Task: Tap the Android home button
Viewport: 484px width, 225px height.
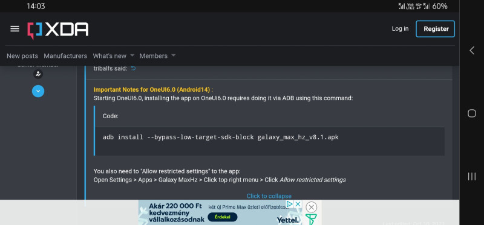Action: tap(472, 113)
